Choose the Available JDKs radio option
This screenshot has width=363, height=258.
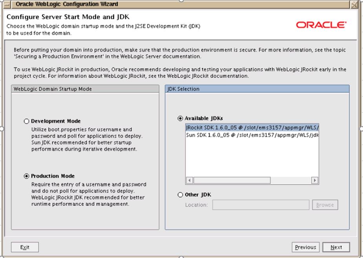click(x=180, y=118)
